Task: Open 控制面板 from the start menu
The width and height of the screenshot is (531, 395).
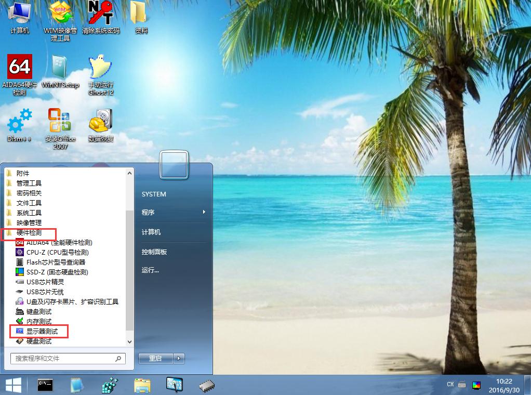Action: (154, 252)
